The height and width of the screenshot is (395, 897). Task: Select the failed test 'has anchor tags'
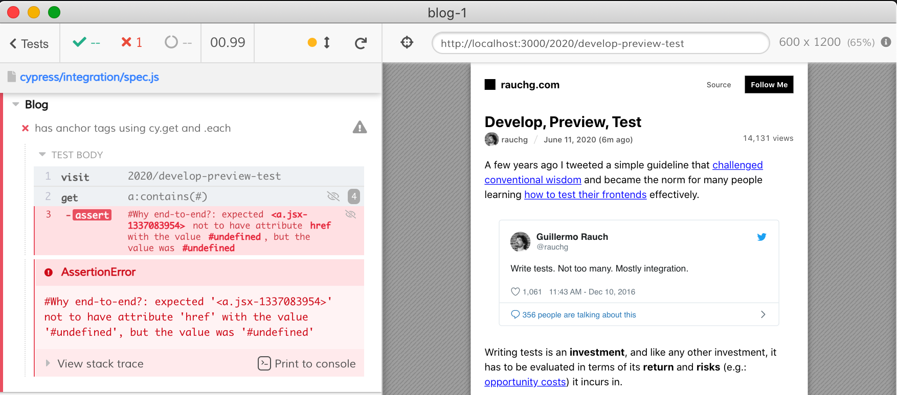pos(132,128)
